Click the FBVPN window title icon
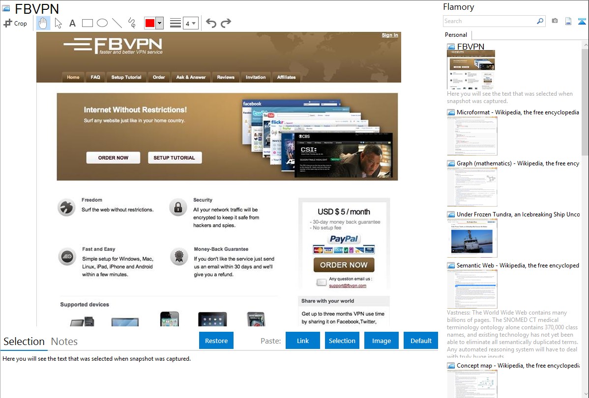The height and width of the screenshot is (398, 589). pos(6,8)
